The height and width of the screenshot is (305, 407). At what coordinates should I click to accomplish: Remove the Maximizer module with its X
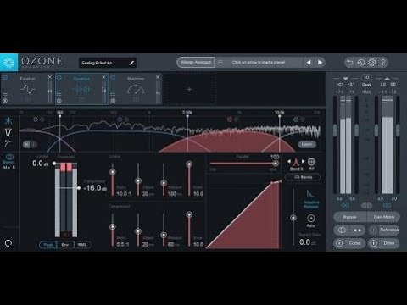pos(158,77)
